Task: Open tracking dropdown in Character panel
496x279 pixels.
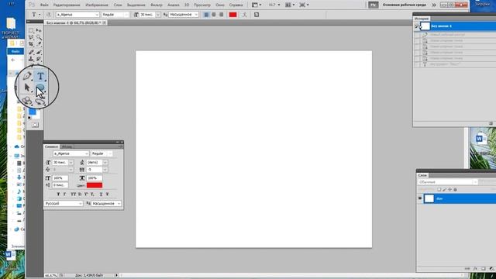Action: (105, 170)
